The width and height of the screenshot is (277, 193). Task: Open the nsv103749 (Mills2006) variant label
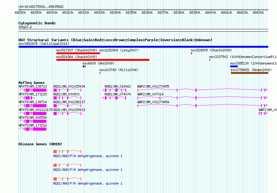pos(119,70)
